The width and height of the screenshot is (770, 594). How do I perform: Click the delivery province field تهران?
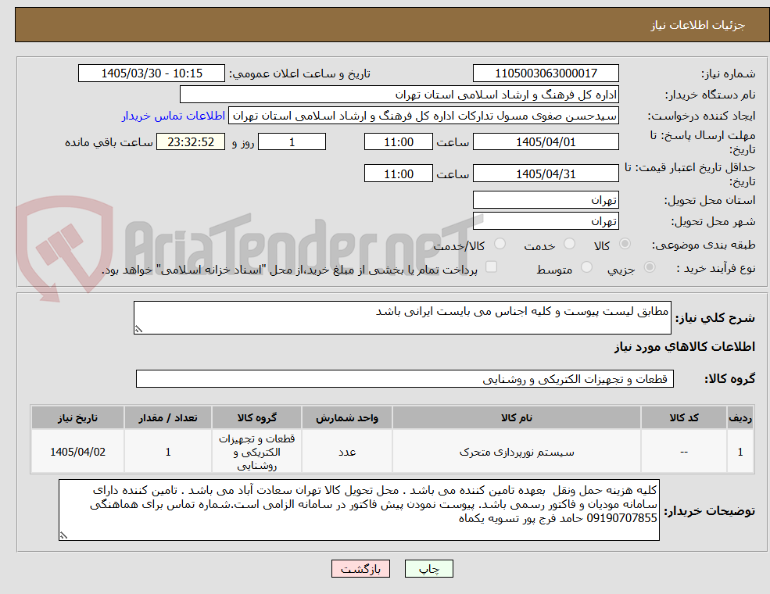(x=546, y=200)
